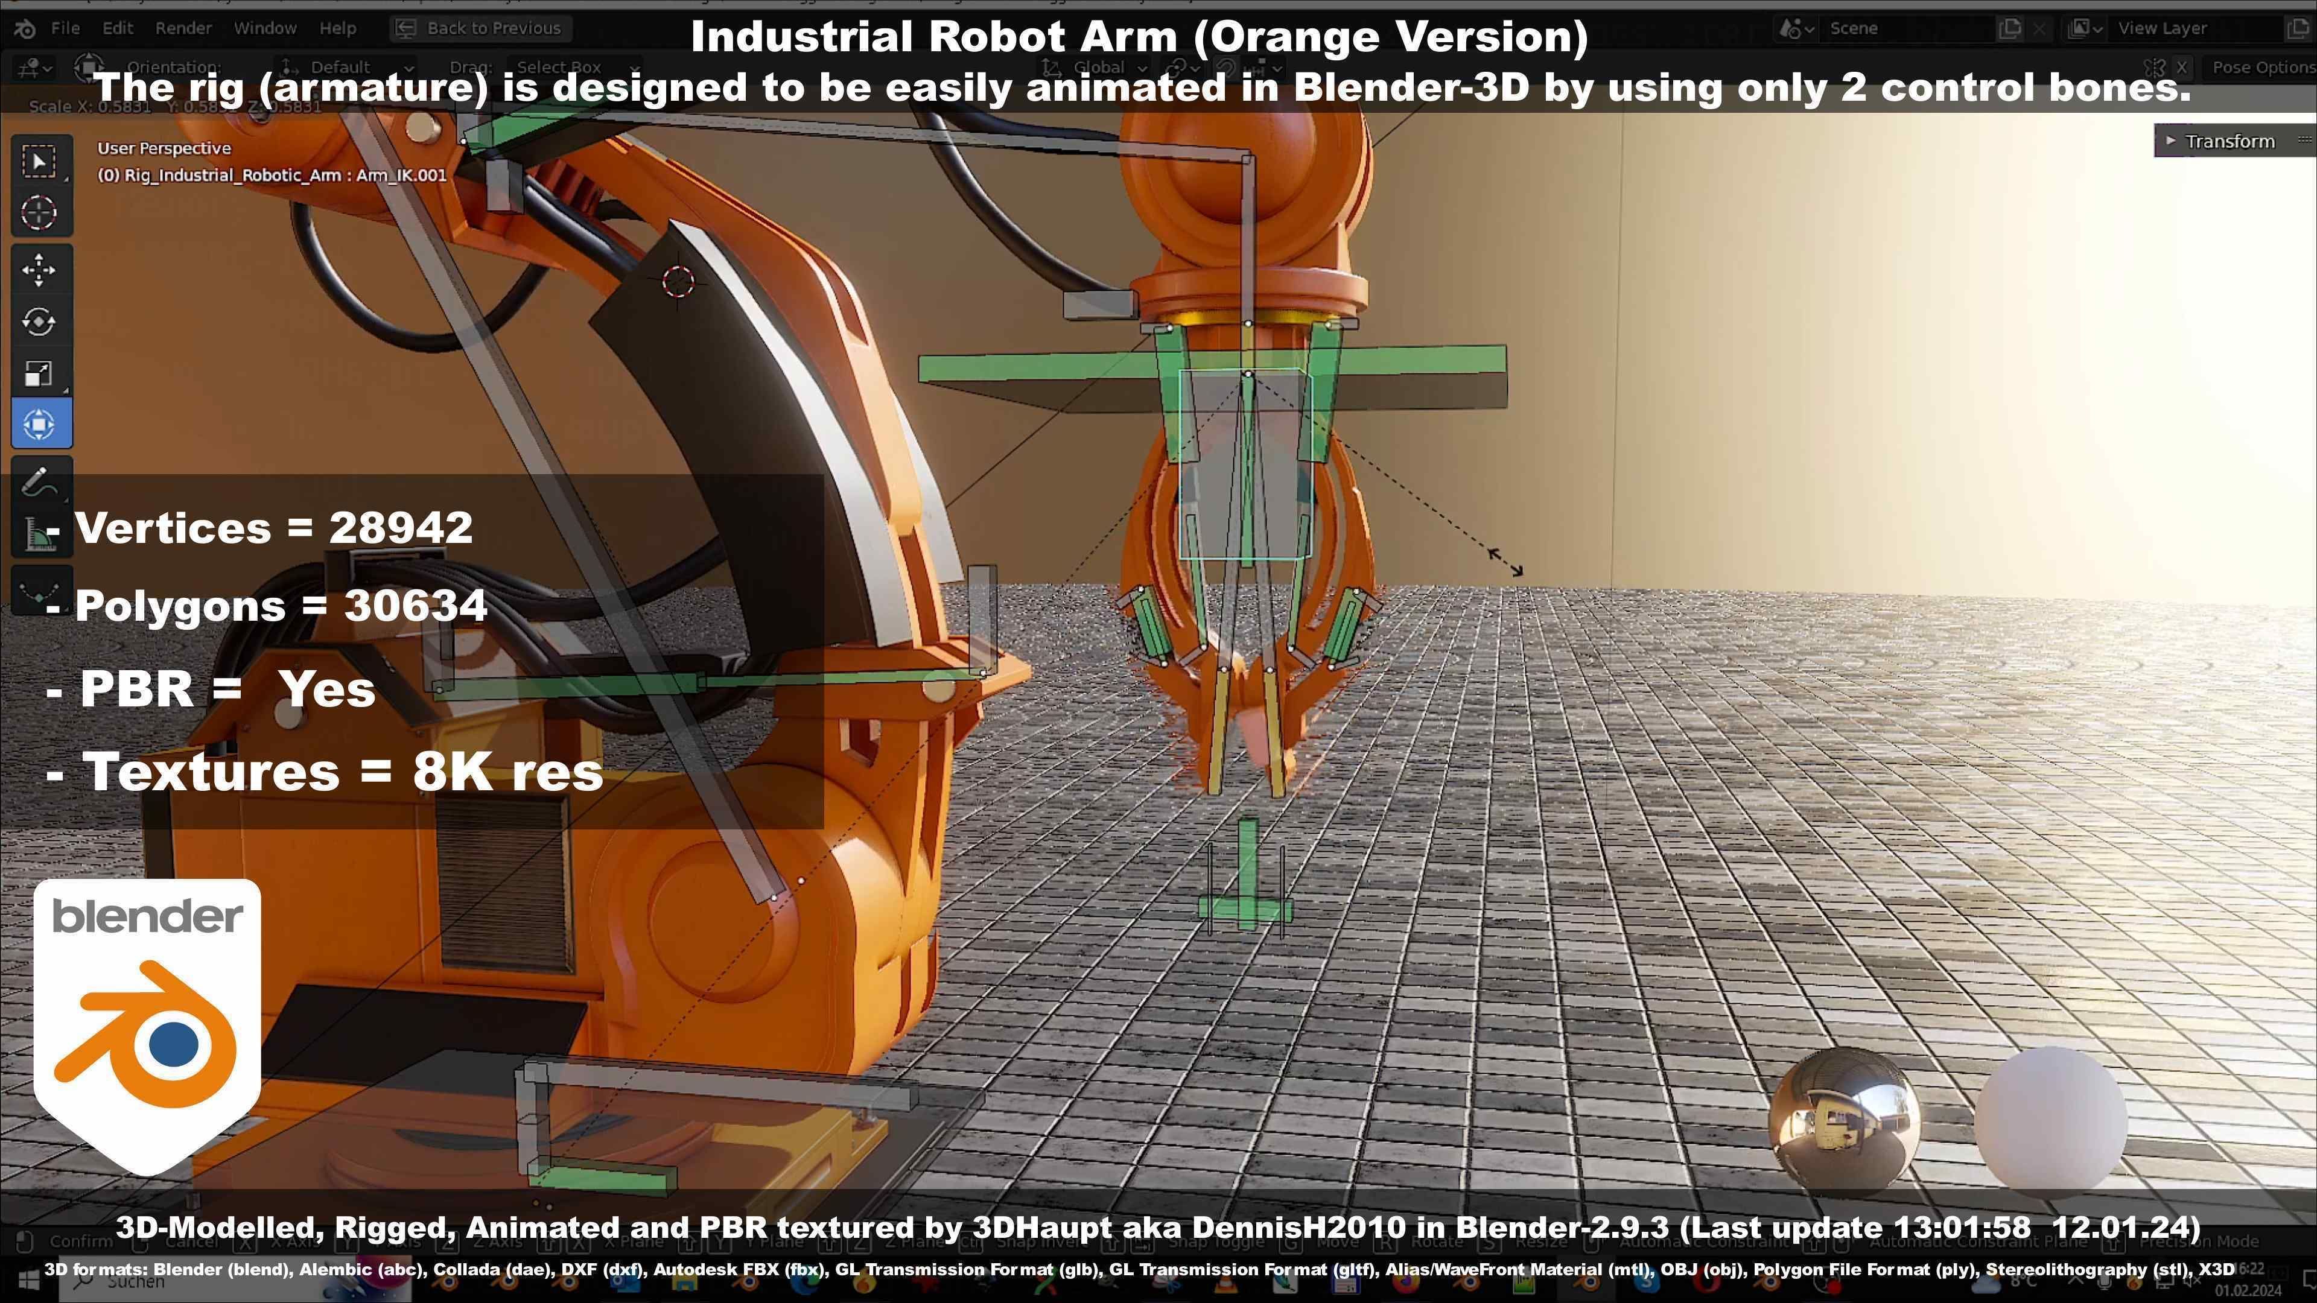The image size is (2317, 1303).
Task: Toggle X-axis mirror in pose header
Action: click(2181, 68)
